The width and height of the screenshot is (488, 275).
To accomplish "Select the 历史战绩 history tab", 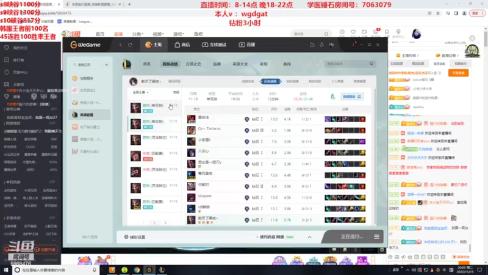I will click(x=270, y=81).
